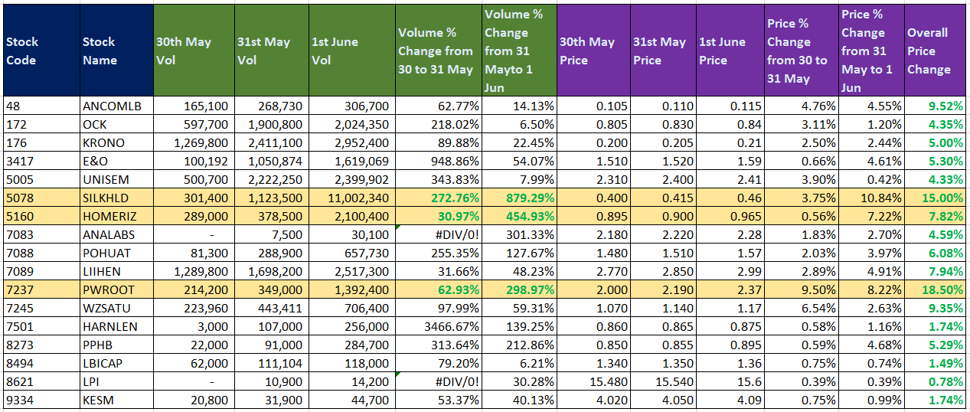Click the KESM stock name cell
Image resolution: width=970 pixels, height=412 pixels.
tap(116, 400)
